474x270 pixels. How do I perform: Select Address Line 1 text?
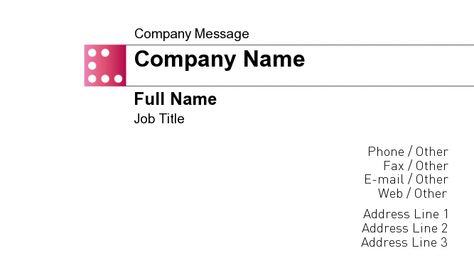[406, 214]
